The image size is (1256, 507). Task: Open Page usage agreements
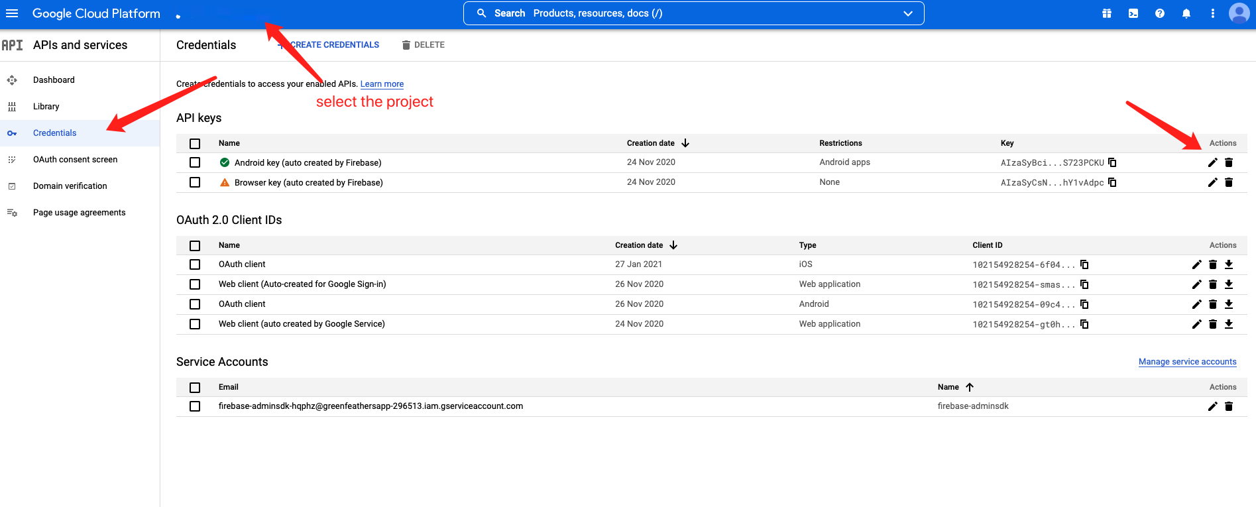tap(80, 213)
